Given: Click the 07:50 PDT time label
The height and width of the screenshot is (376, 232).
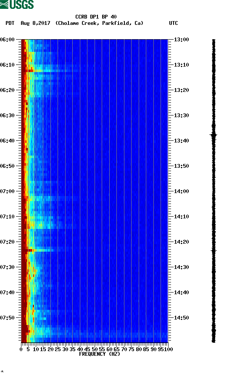Looking at the screenshot, I should [7, 318].
